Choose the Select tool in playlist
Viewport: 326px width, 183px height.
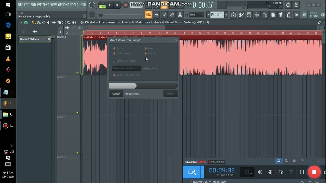point(64,22)
